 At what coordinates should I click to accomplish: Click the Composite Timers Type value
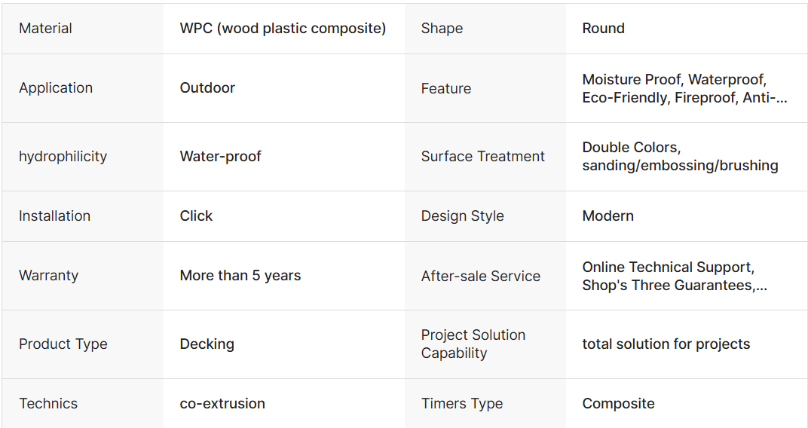point(619,404)
